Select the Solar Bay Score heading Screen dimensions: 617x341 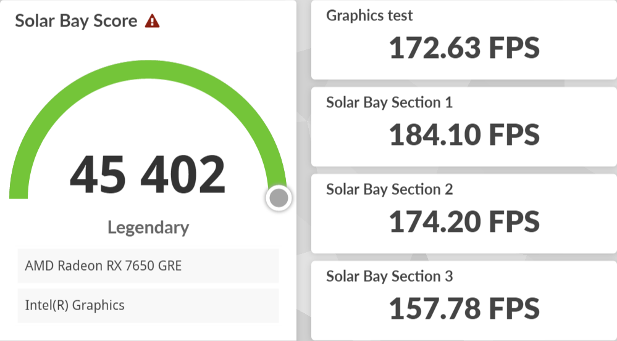point(76,21)
